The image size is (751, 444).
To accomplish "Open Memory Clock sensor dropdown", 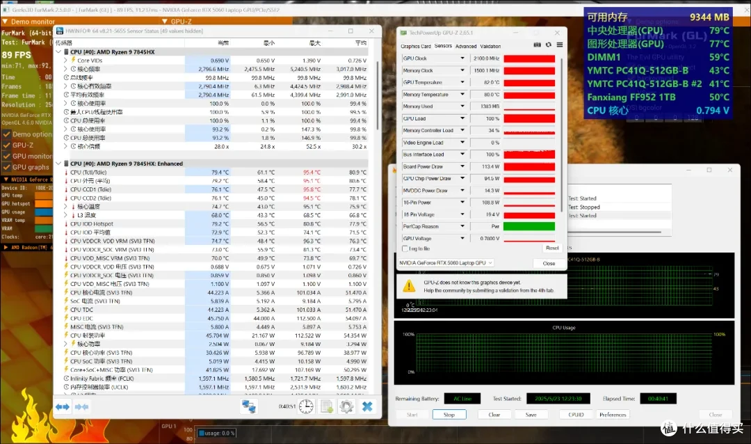I will (462, 70).
